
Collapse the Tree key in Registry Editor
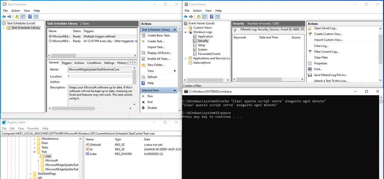pos(34,152)
